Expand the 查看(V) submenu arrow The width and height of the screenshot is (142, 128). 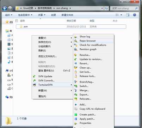click(x=71, y=38)
